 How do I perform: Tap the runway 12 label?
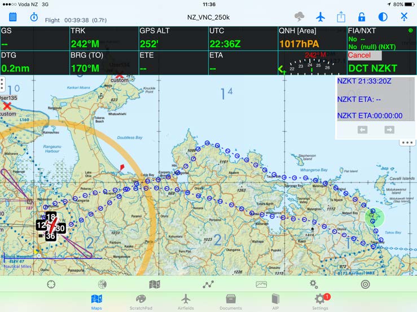tap(41, 225)
